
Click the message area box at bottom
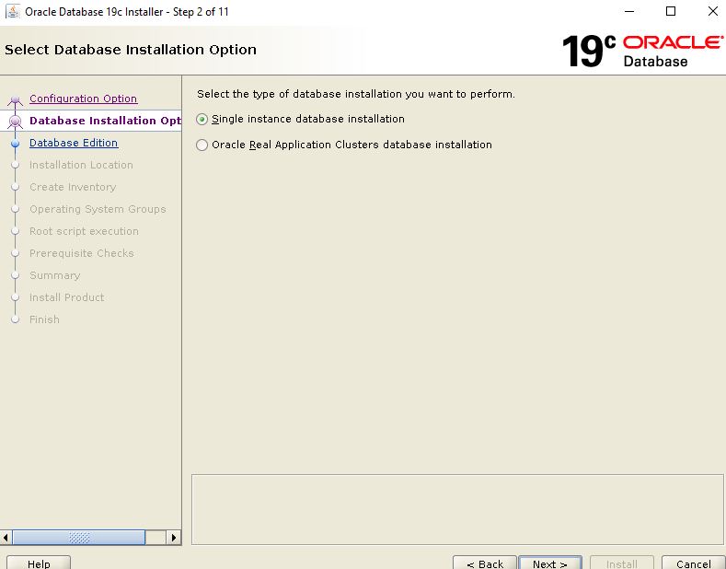[x=457, y=510]
